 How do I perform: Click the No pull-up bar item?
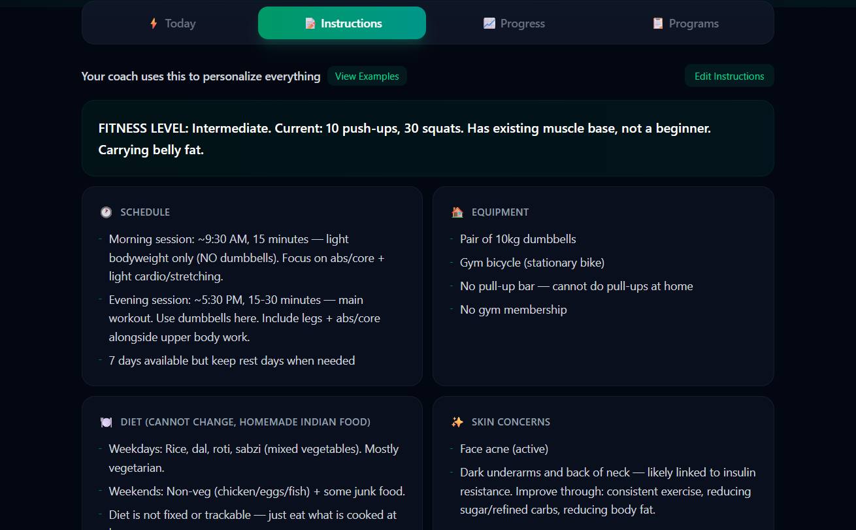pos(576,286)
